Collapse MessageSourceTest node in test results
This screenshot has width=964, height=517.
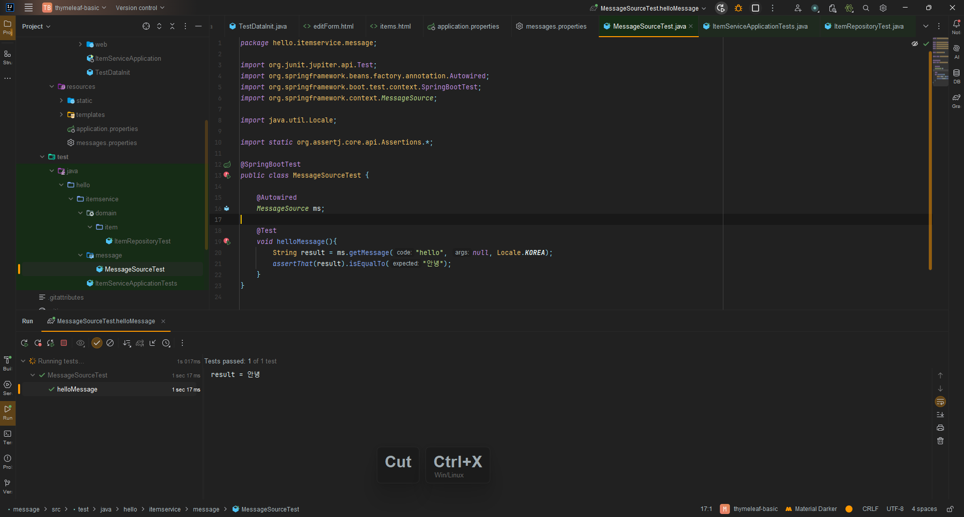point(33,375)
